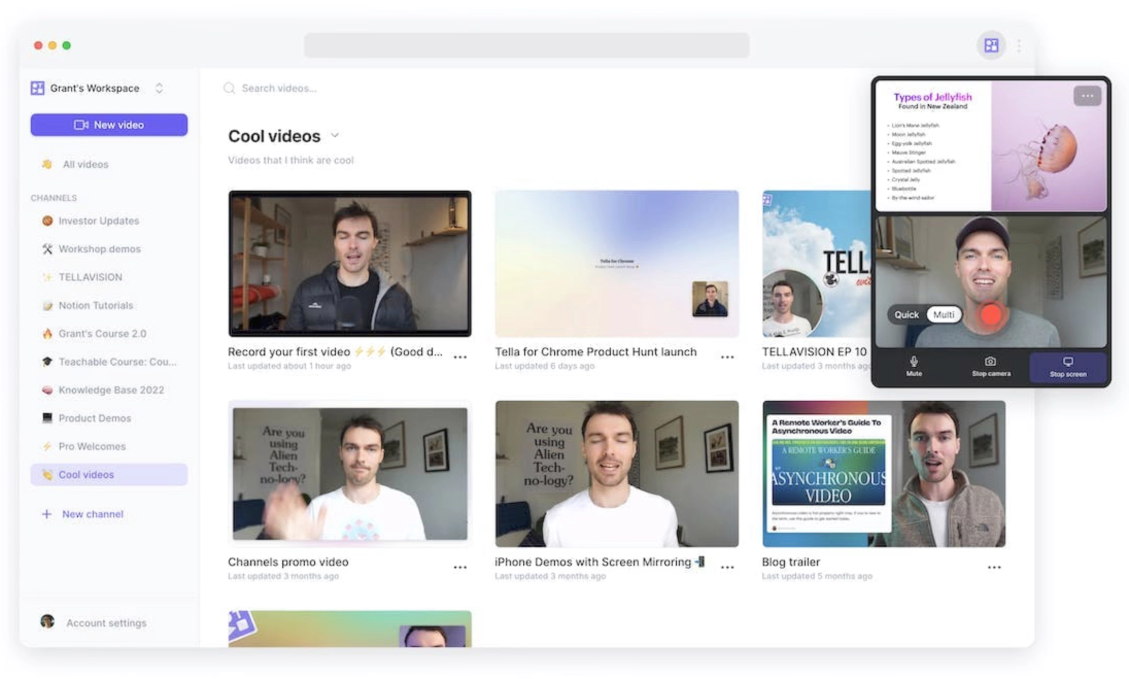Open iPhone Demos with Screen Mirroring thumbnail
Image resolution: width=1129 pixels, height=679 pixels.
click(x=617, y=474)
